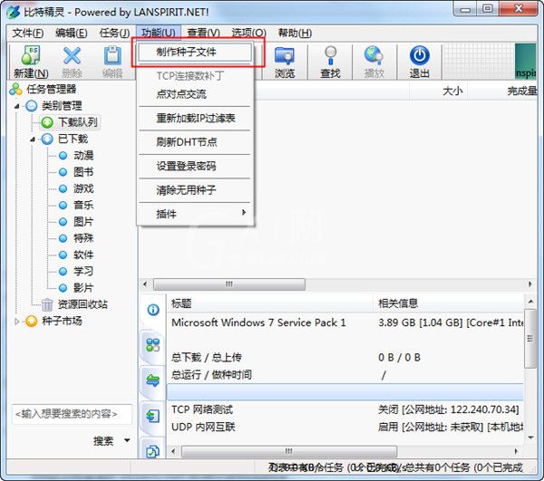Select the 学习 category
The width and height of the screenshot is (544, 481).
[83, 271]
